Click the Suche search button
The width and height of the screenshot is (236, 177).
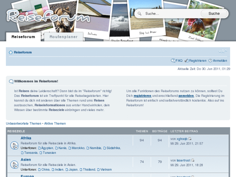click(x=214, y=14)
